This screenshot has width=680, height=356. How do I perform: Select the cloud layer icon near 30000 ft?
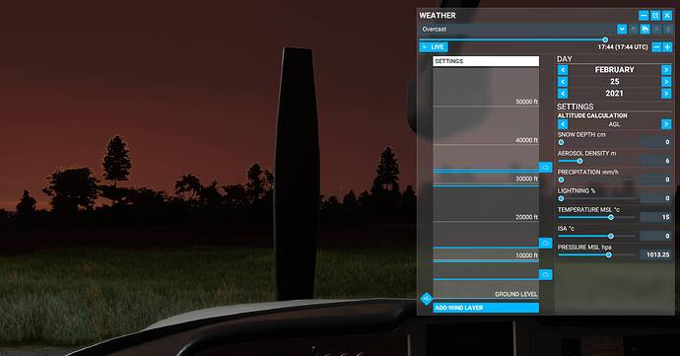(546, 167)
